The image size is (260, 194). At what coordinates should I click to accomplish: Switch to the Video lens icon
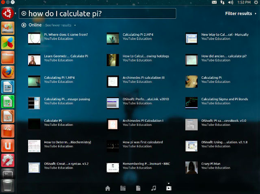tap(169, 188)
